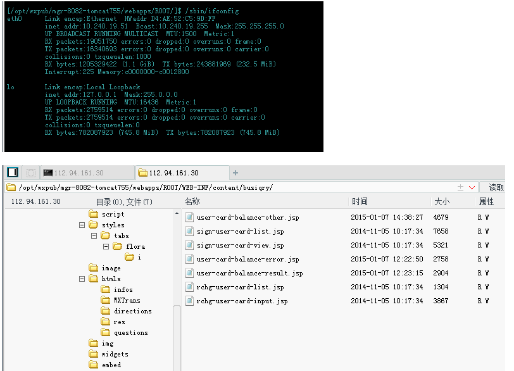Select the questions folder icon
The width and height of the screenshot is (514, 371).
[x=106, y=332]
